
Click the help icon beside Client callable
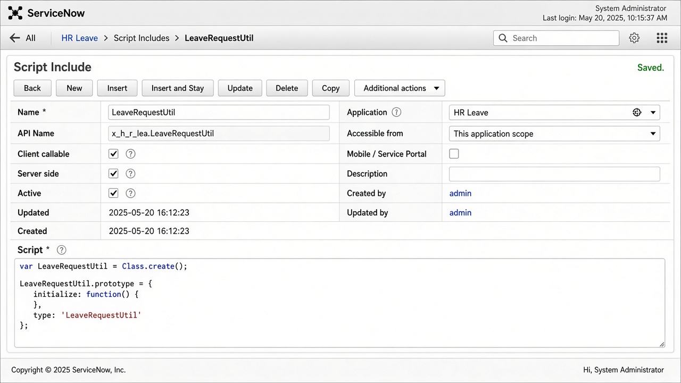131,154
